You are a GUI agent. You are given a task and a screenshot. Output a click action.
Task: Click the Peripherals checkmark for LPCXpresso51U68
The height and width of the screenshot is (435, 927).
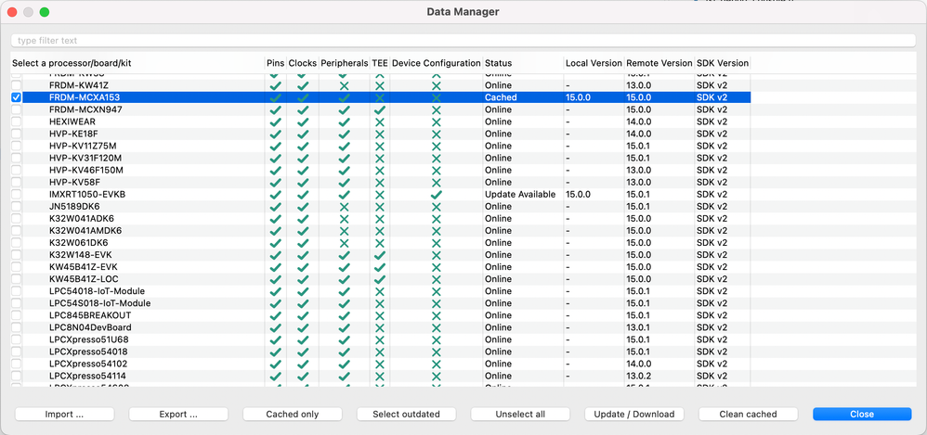(x=344, y=339)
